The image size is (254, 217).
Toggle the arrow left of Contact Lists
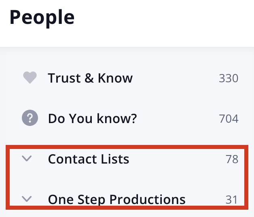tap(27, 158)
